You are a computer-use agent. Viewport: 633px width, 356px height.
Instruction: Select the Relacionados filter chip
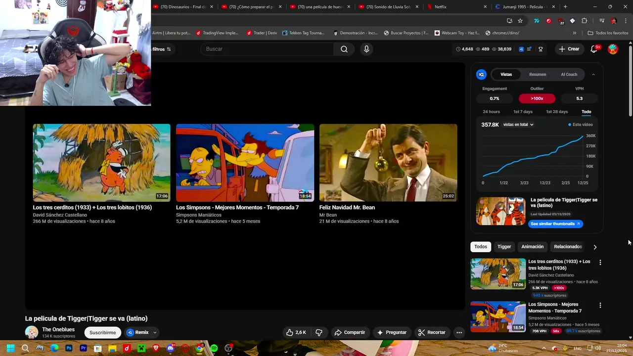(568, 247)
